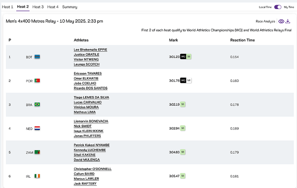Click the reaction time 0.181

tap(234, 176)
